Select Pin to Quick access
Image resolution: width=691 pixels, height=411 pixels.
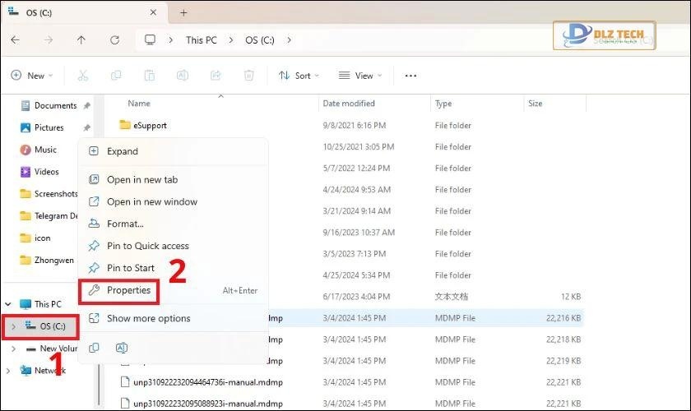[x=147, y=246]
